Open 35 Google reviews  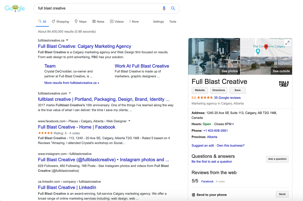point(227,98)
